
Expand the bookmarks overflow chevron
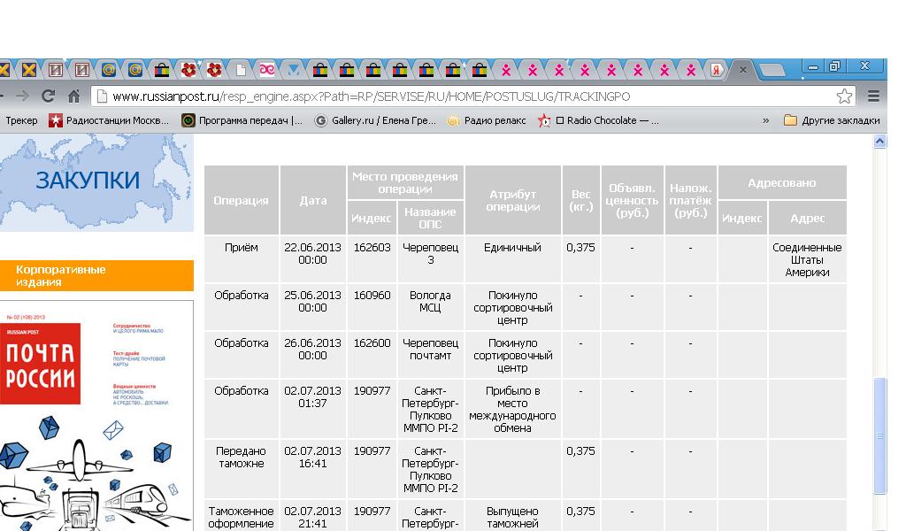tap(765, 120)
